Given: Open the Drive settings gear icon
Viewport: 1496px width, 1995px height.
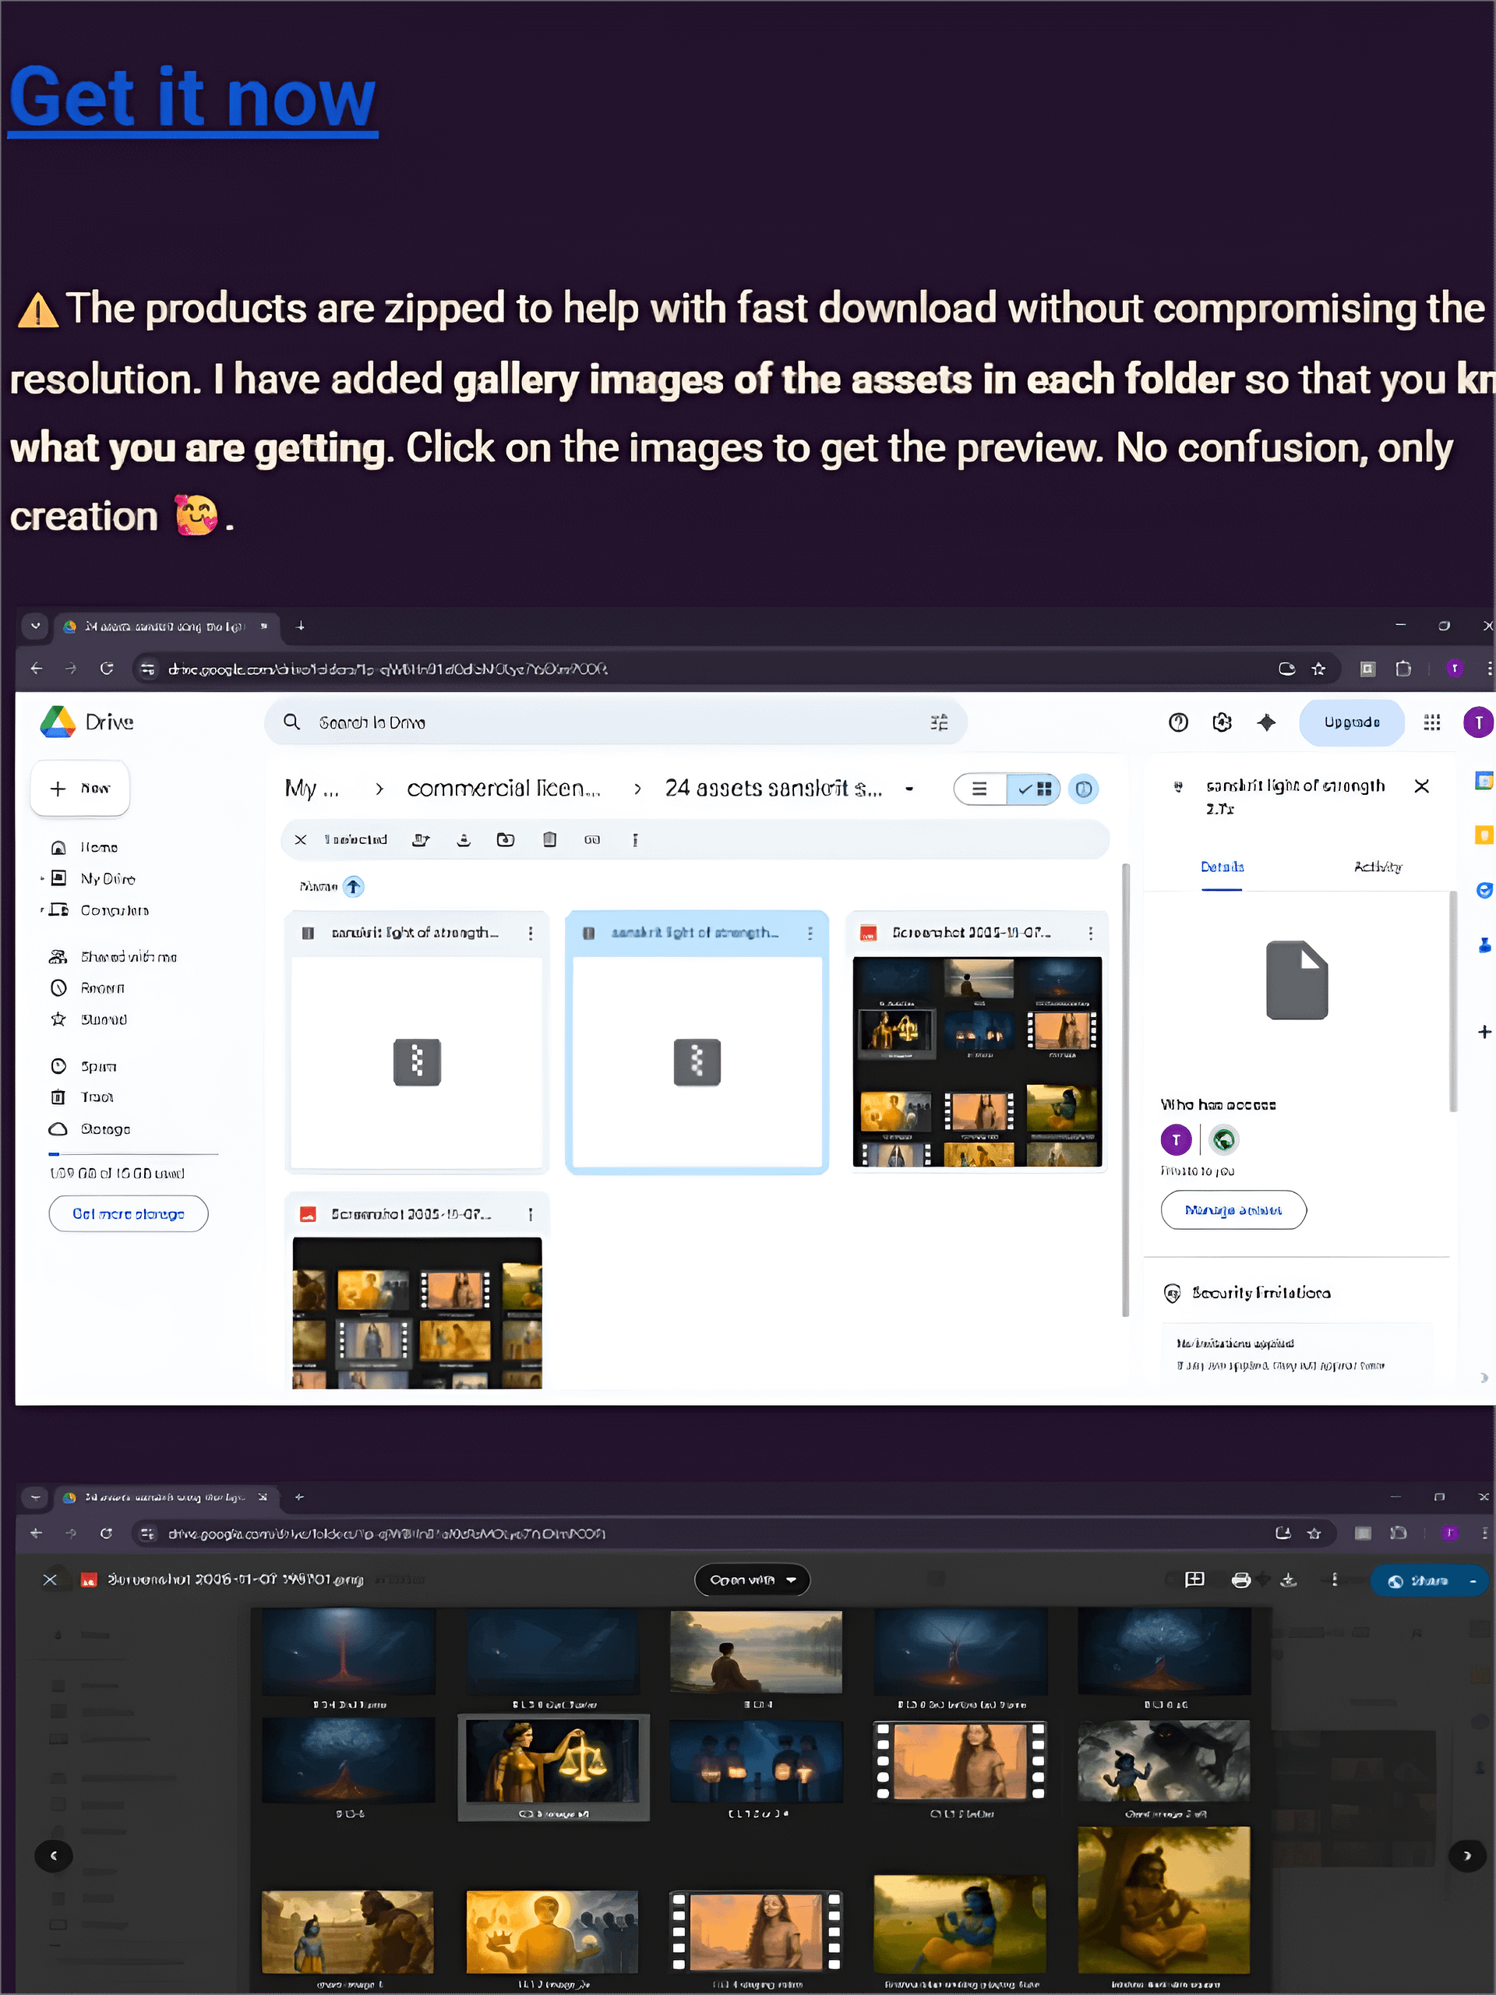Looking at the screenshot, I should (1222, 722).
